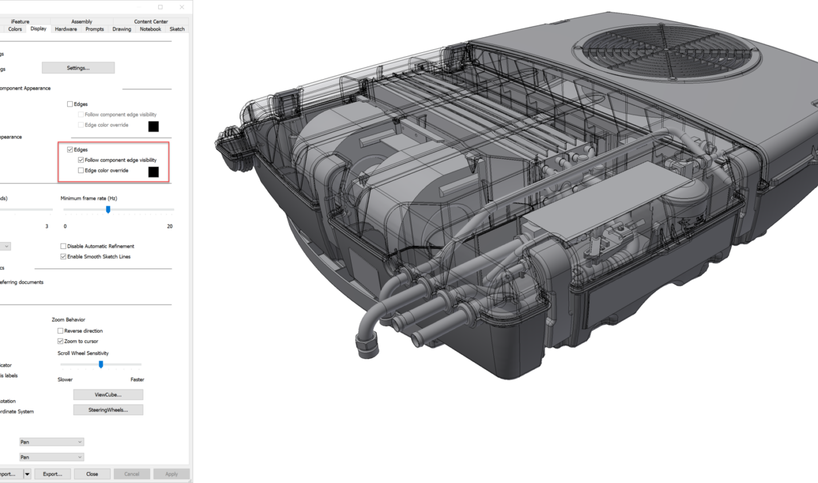Open the ViewCube... options
The height and width of the screenshot is (483, 818).
[x=108, y=395]
